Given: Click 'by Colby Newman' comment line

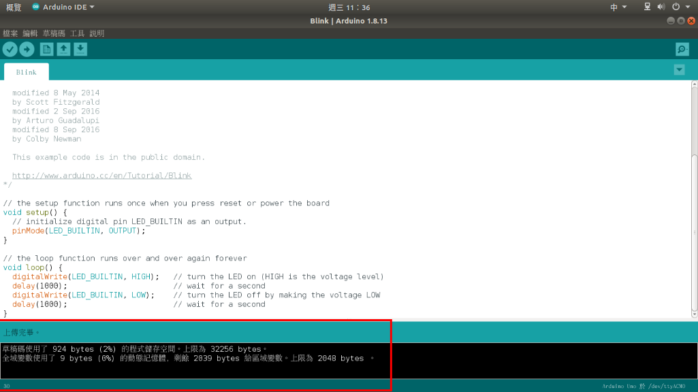Looking at the screenshot, I should [47, 139].
